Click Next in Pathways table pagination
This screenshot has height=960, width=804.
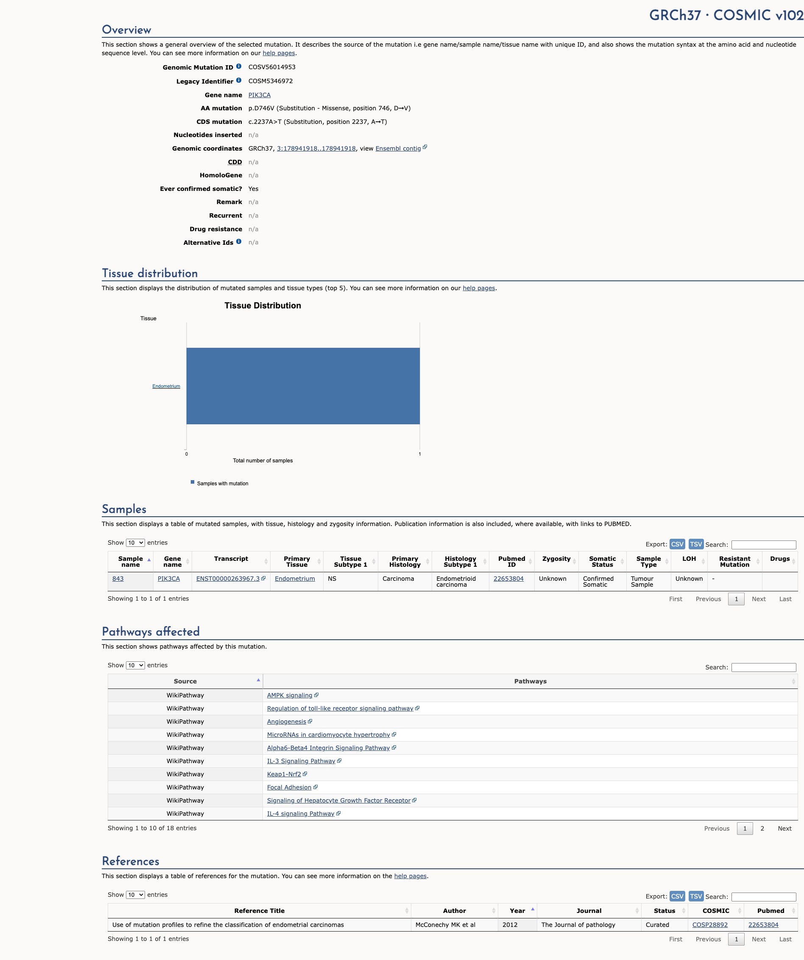pos(784,828)
